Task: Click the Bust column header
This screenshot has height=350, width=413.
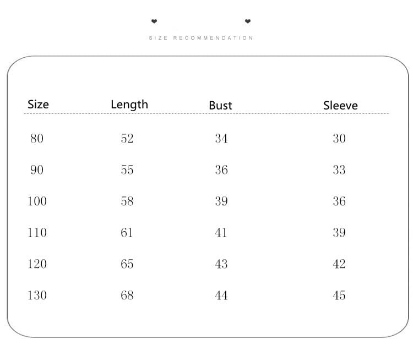Action: tap(220, 105)
